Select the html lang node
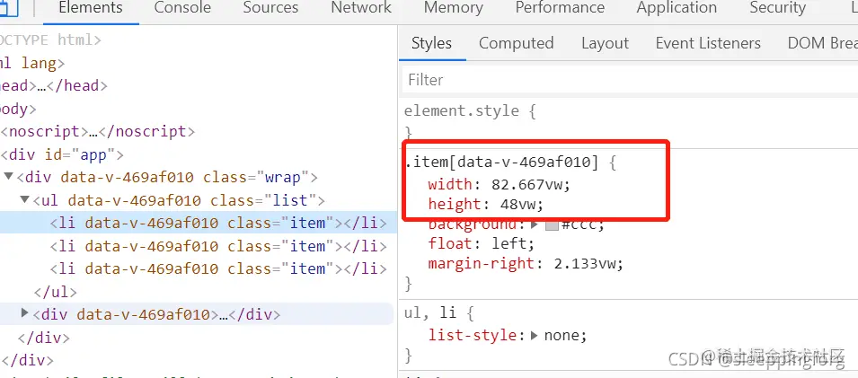The width and height of the screenshot is (858, 378). point(32,63)
